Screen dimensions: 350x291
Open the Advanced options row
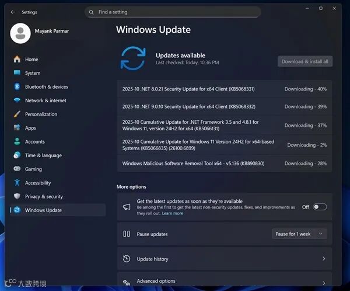pos(225,279)
